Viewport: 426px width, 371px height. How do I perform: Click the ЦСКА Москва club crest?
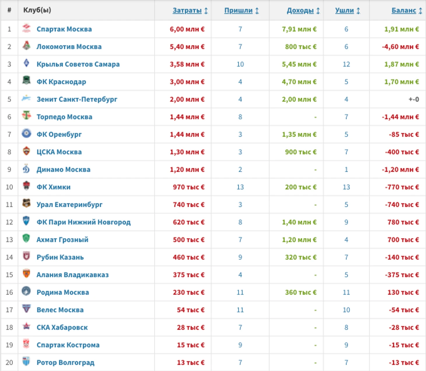(x=26, y=151)
